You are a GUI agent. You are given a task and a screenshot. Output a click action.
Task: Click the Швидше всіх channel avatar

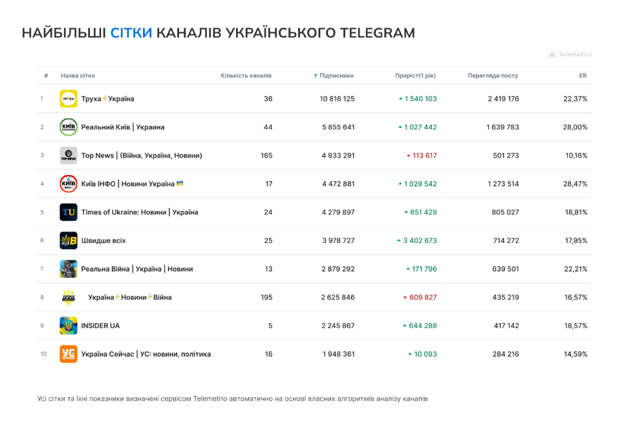(69, 240)
